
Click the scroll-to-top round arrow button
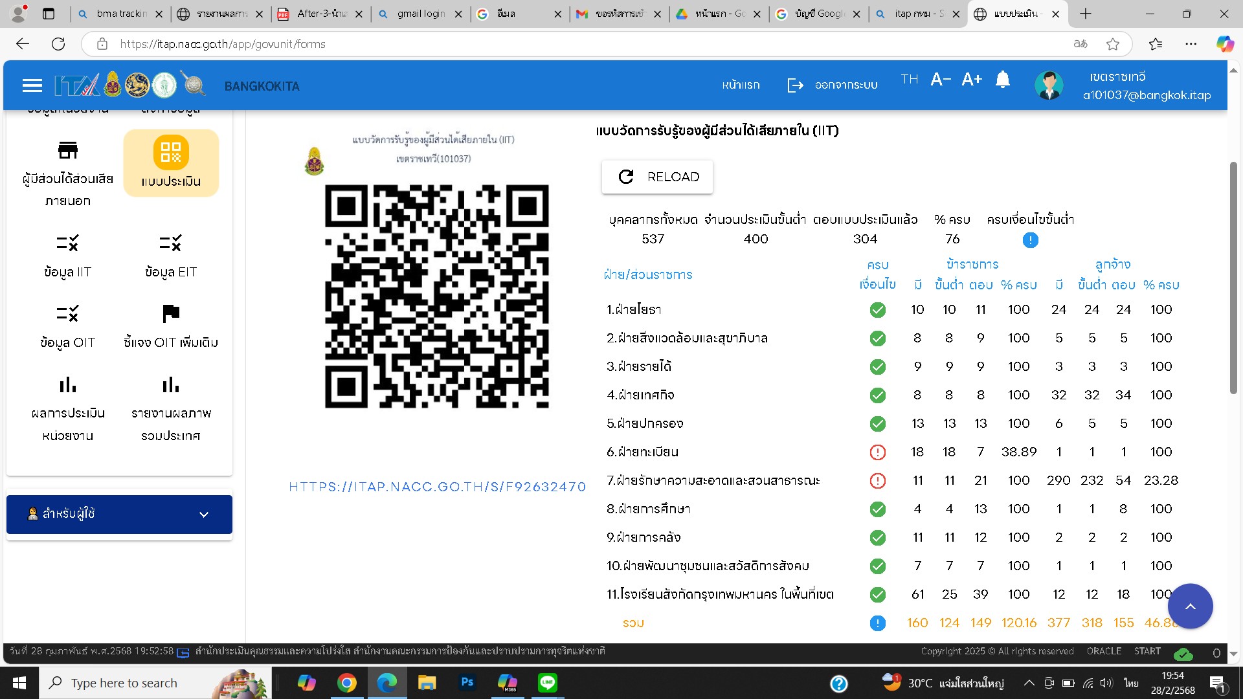click(1189, 606)
